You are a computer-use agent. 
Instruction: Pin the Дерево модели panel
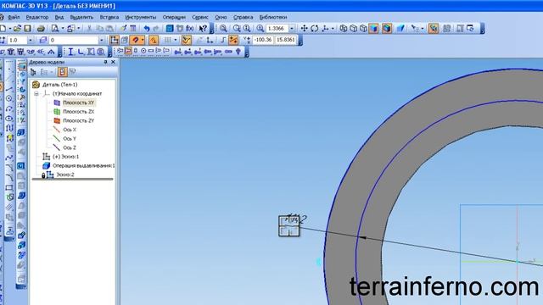pyautogui.click(x=105, y=62)
